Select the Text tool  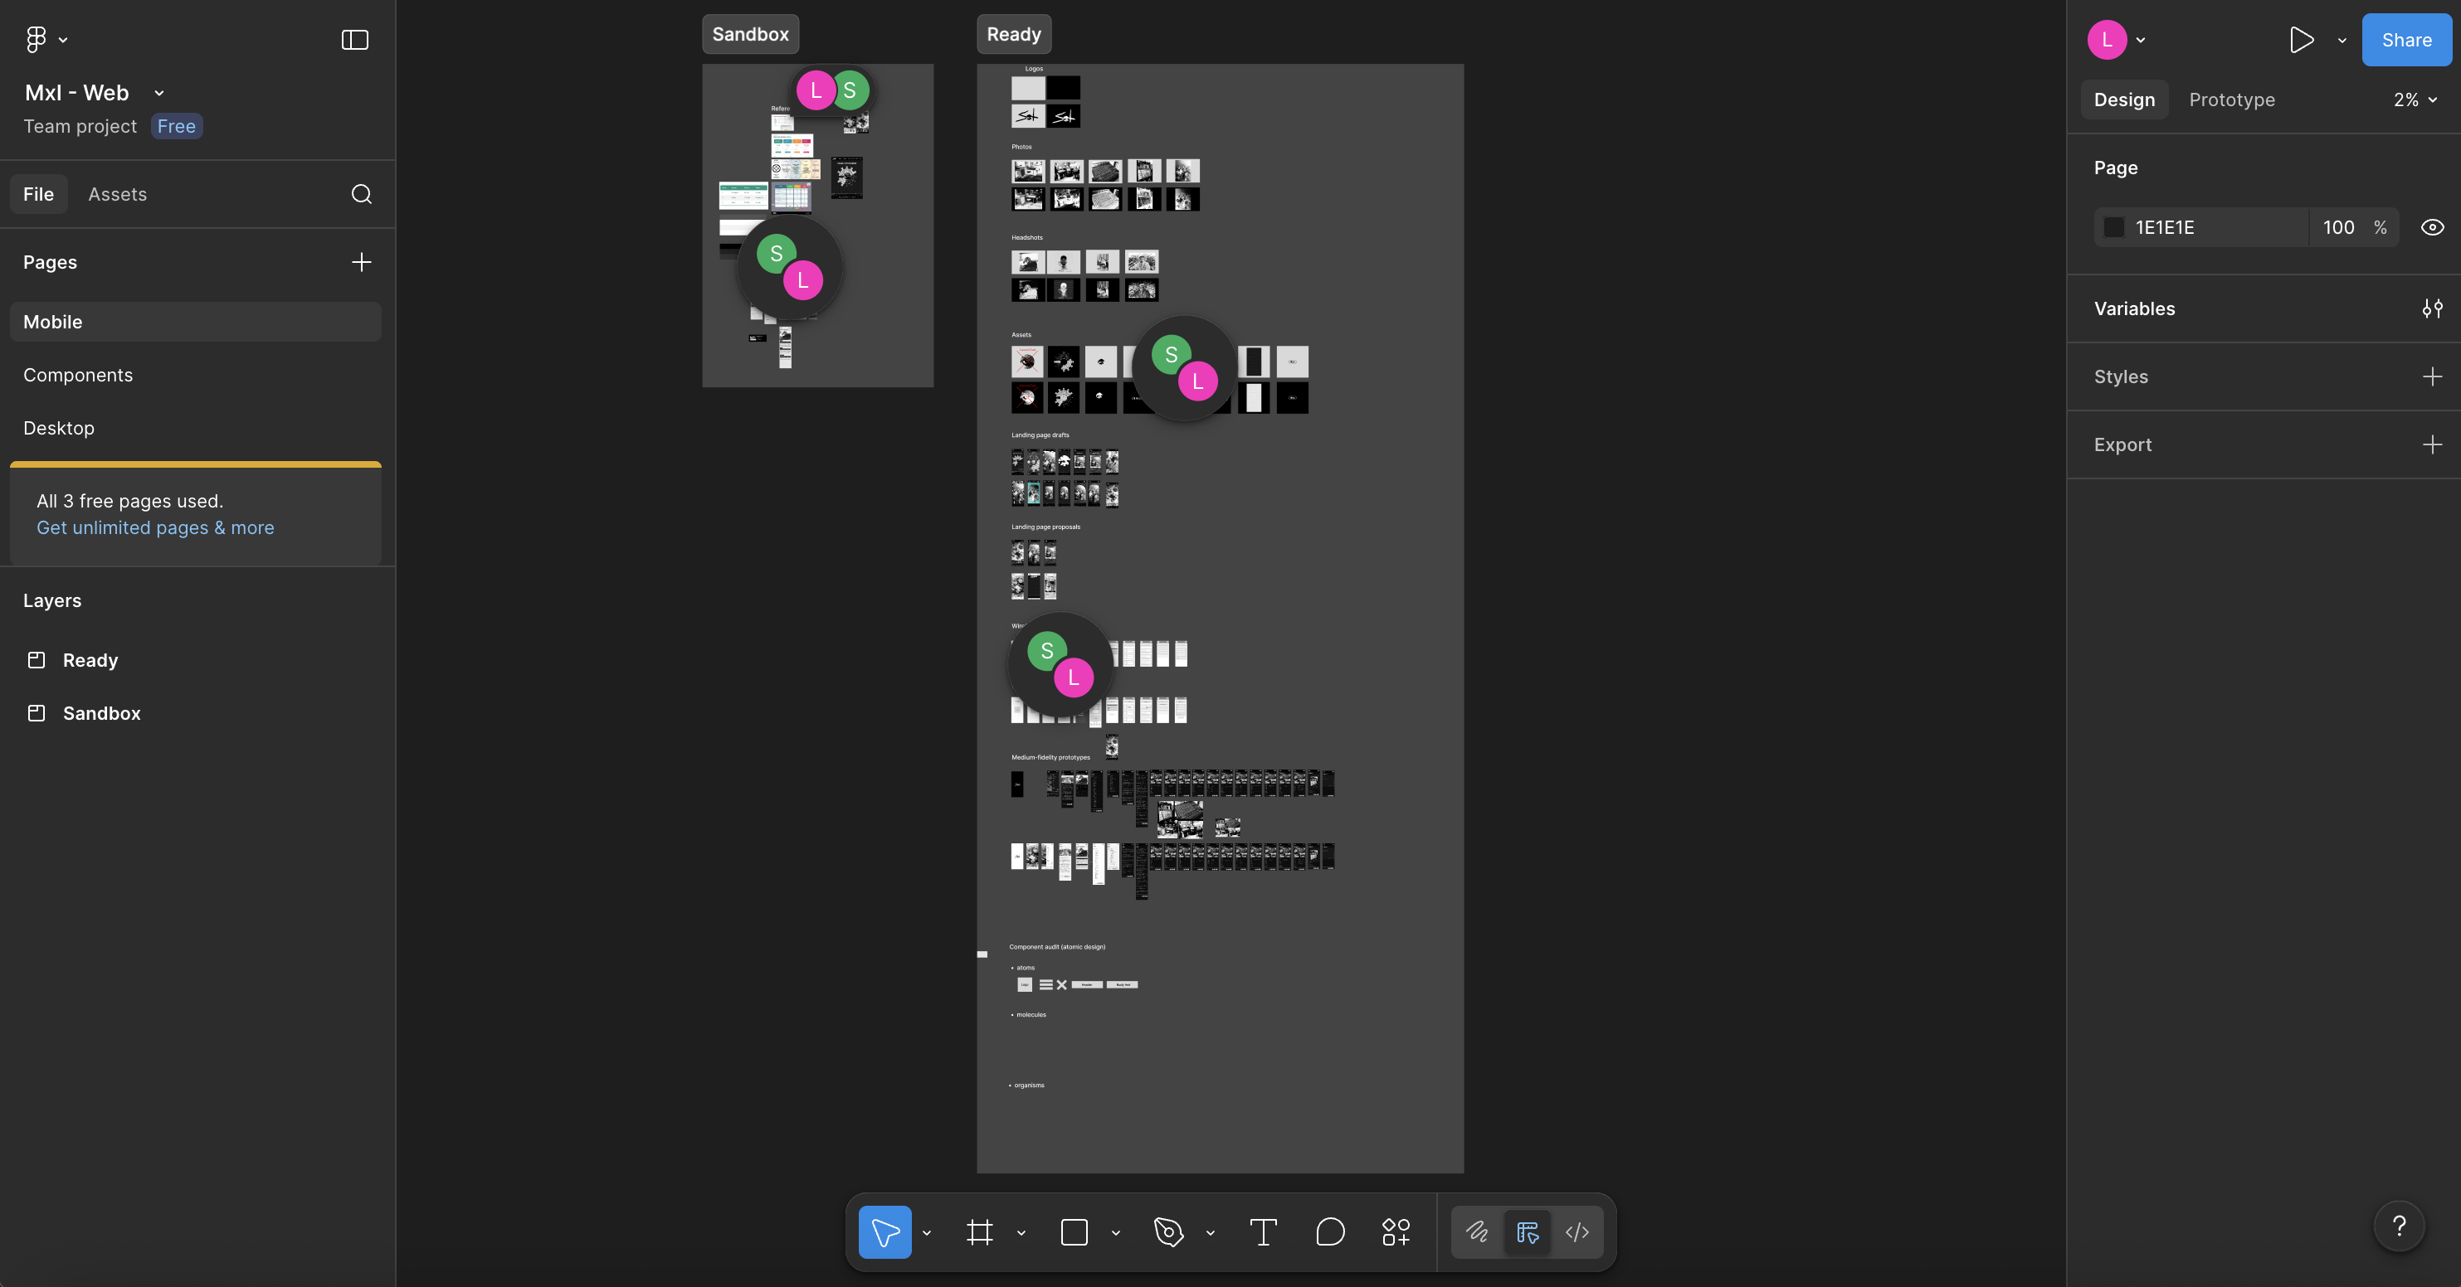pyautogui.click(x=1263, y=1232)
